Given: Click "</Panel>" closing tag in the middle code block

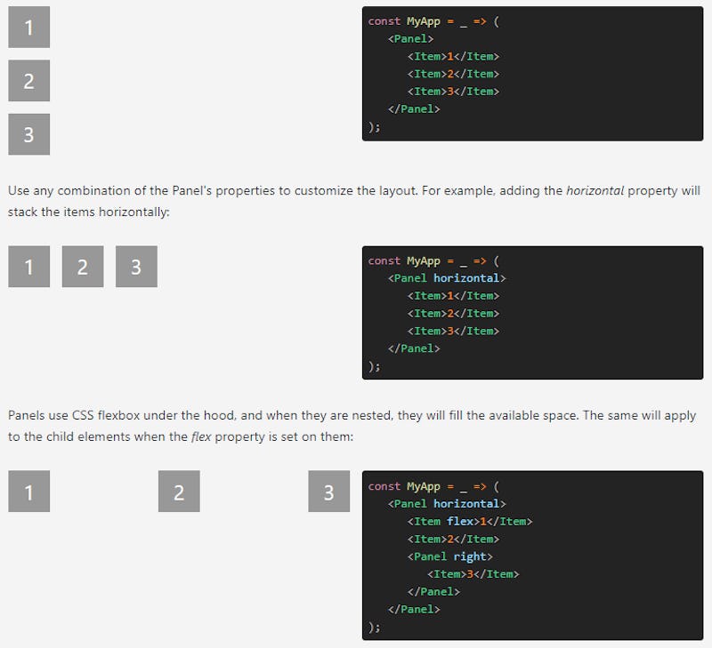Looking at the screenshot, I should [414, 348].
